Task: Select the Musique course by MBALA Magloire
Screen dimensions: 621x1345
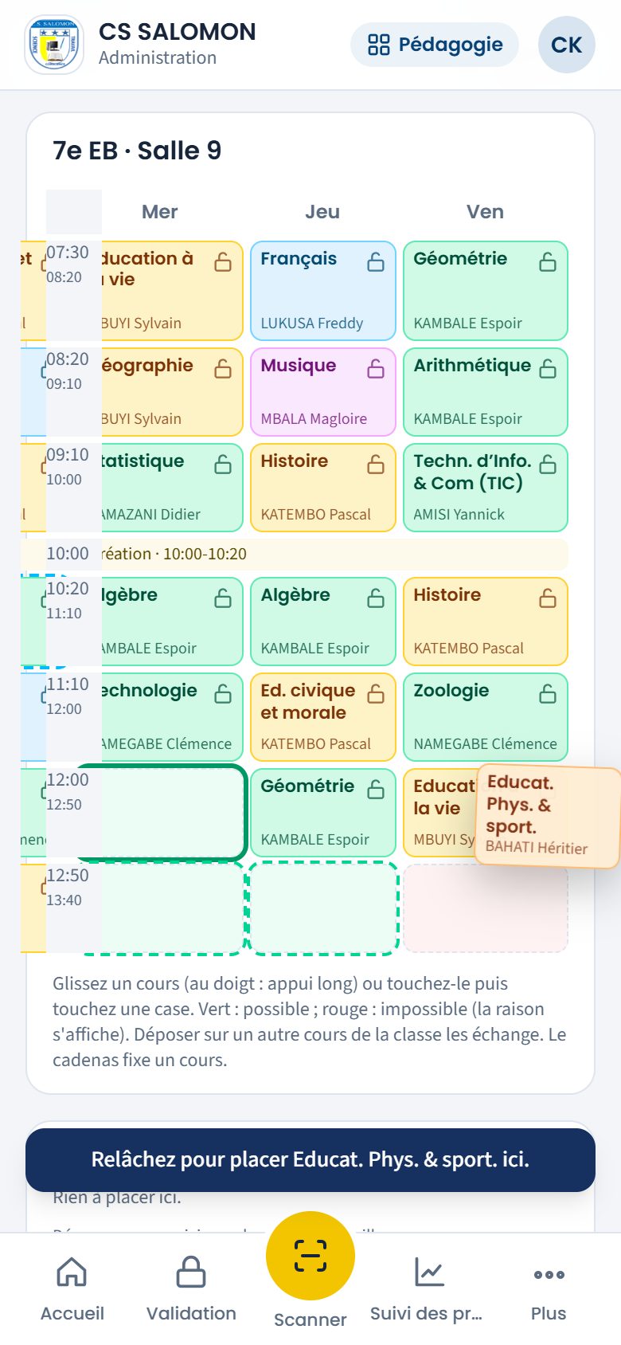Action: coord(322,392)
